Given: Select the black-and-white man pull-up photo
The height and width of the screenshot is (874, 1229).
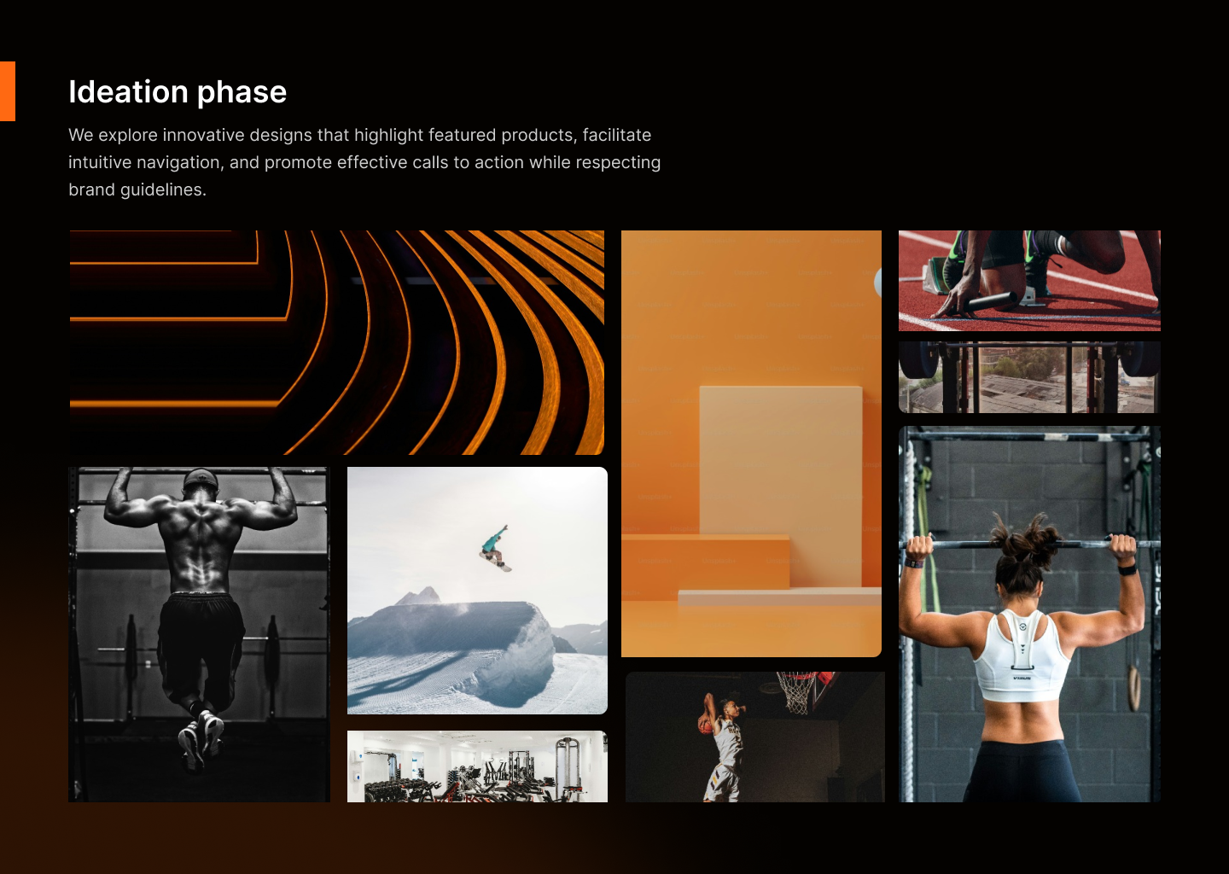Looking at the screenshot, I should (x=199, y=634).
